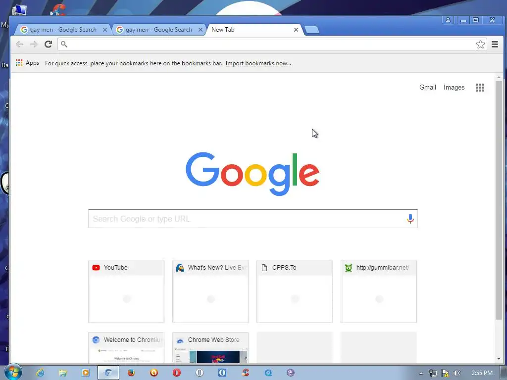Open the Apps shortcut in bookmarks bar
Viewport: 507px width, 380px height.
point(28,63)
